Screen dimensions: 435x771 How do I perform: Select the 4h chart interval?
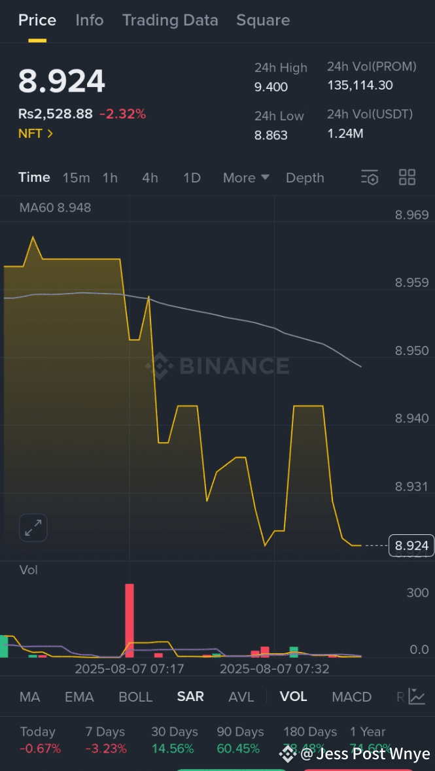(150, 177)
